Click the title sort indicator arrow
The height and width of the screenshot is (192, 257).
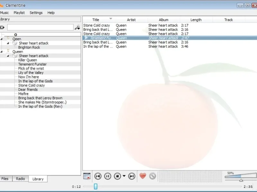[111, 19]
